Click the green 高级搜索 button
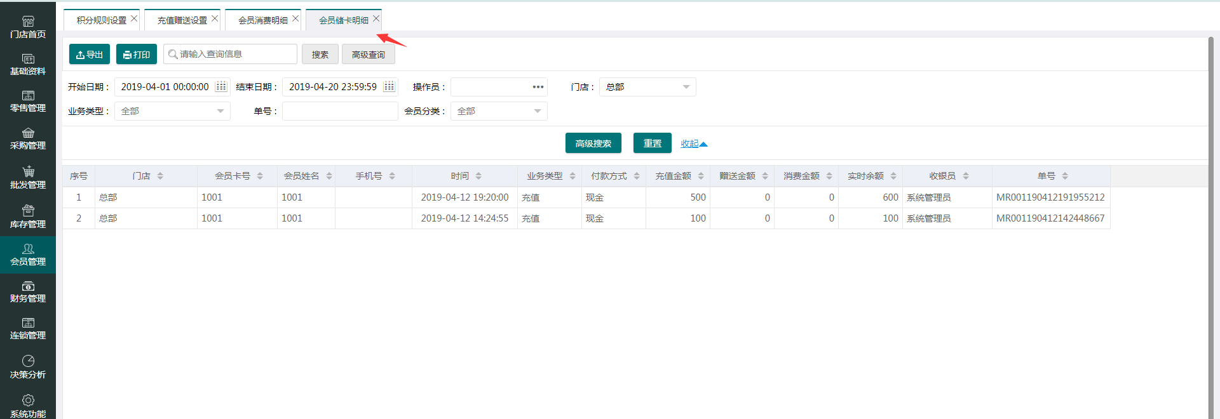 593,143
